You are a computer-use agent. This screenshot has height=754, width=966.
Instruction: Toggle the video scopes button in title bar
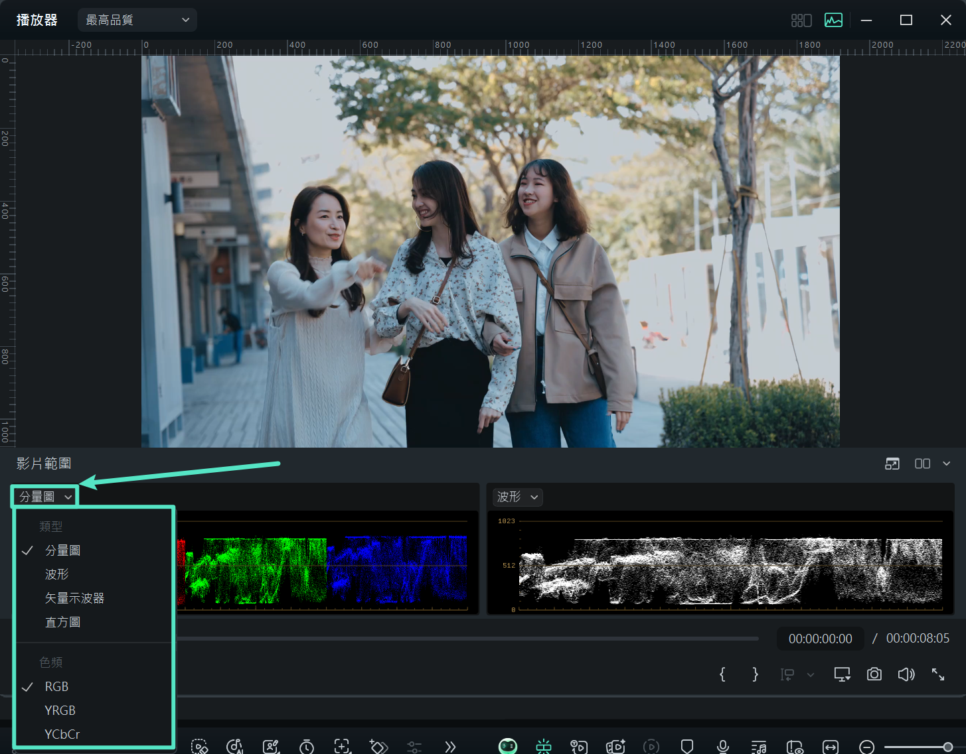[x=833, y=20]
